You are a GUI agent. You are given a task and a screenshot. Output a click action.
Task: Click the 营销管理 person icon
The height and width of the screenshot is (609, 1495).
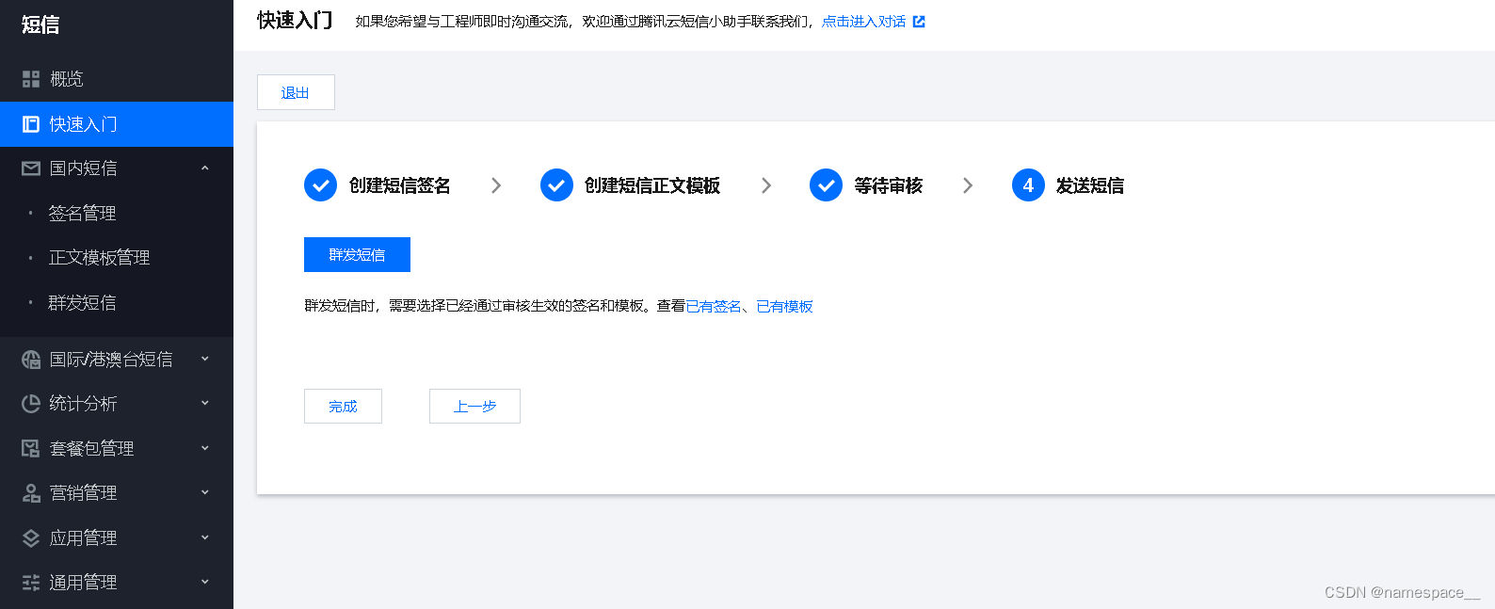click(x=31, y=493)
